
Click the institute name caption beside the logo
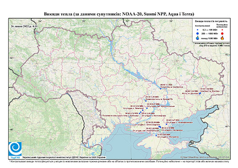[64, 157]
